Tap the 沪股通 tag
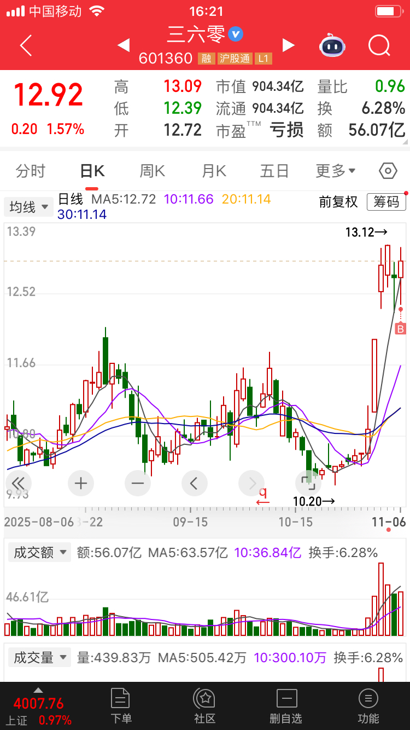Screen dimensions: 410x730 (x=235, y=58)
